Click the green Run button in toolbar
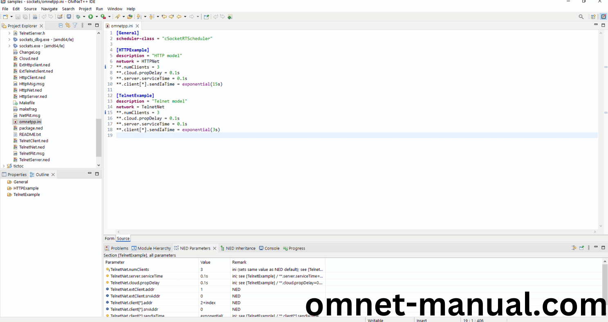 [x=90, y=17]
